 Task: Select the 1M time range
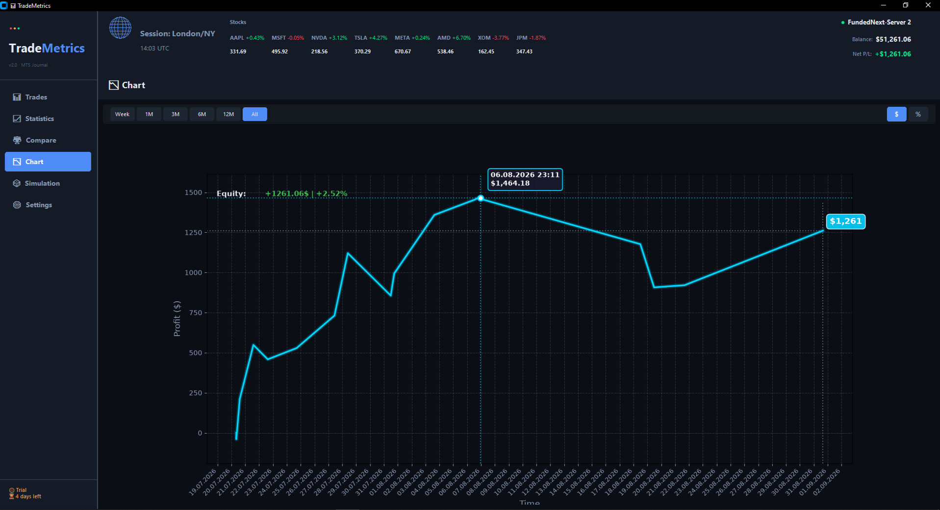click(x=149, y=114)
